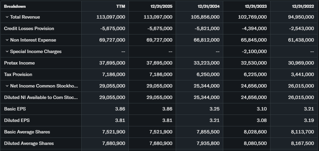Expand the Non Interest Expense chevron
319x151 pixels.
coord(7,40)
